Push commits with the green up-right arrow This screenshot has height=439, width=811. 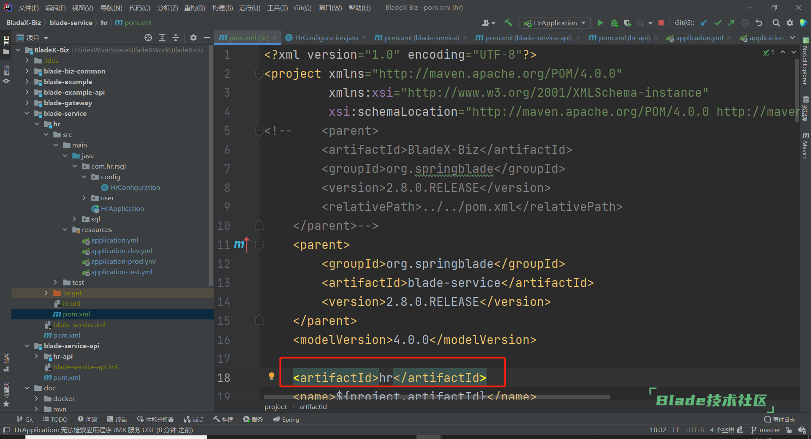pyautogui.click(x=731, y=23)
